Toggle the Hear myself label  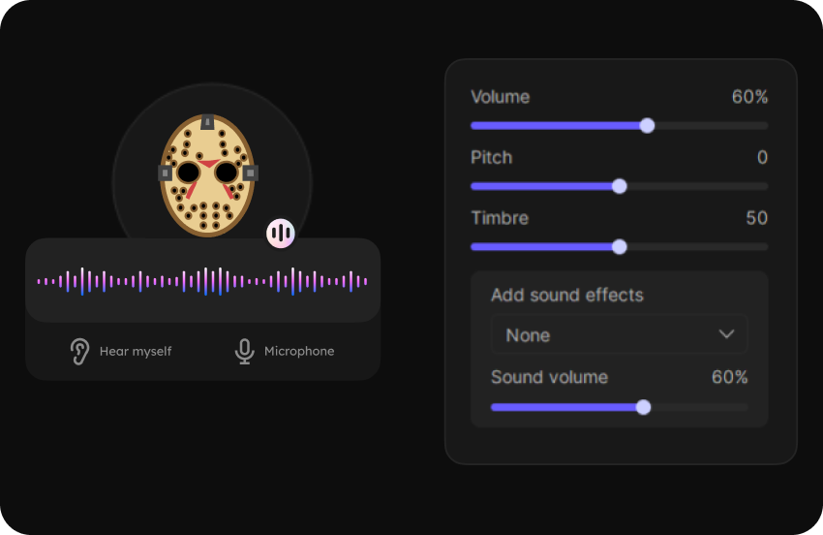(136, 351)
